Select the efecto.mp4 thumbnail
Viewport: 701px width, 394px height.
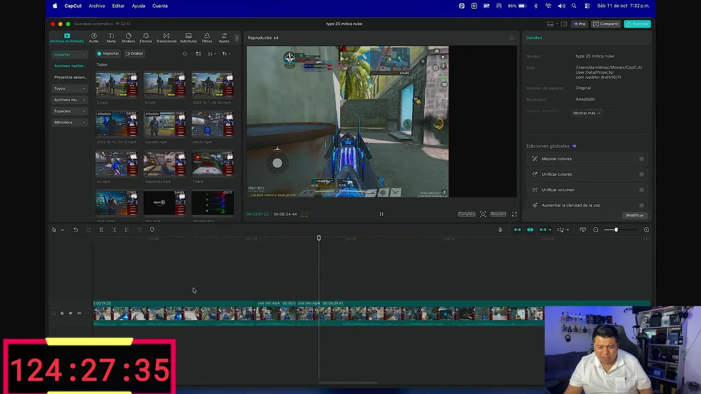pos(212,125)
